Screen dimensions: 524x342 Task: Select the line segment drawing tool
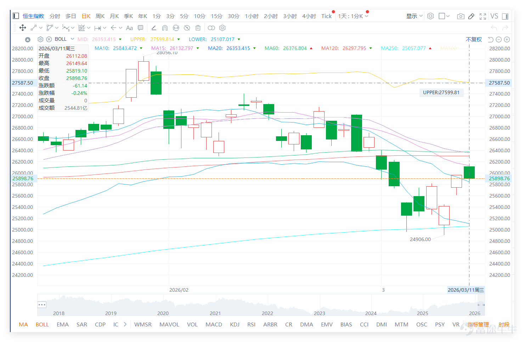[34, 28]
